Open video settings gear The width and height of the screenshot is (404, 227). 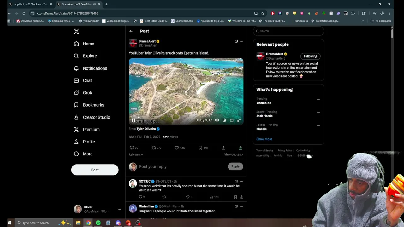pos(224,120)
